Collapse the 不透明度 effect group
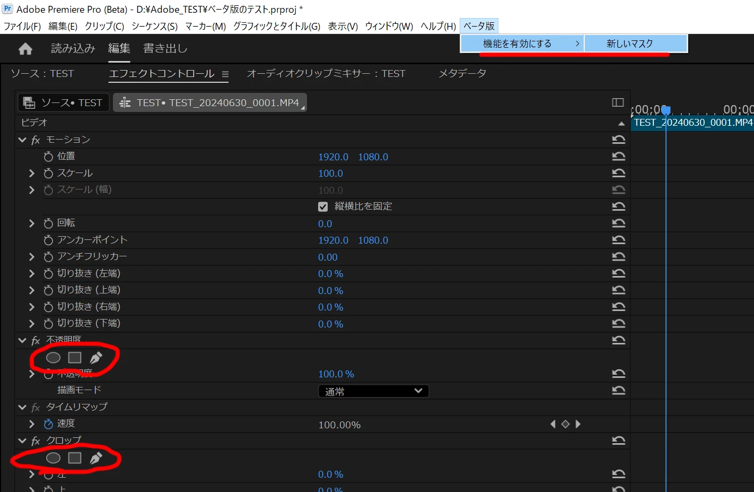 coord(22,340)
